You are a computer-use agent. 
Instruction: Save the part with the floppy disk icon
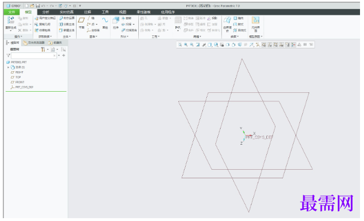(x=38, y=6)
